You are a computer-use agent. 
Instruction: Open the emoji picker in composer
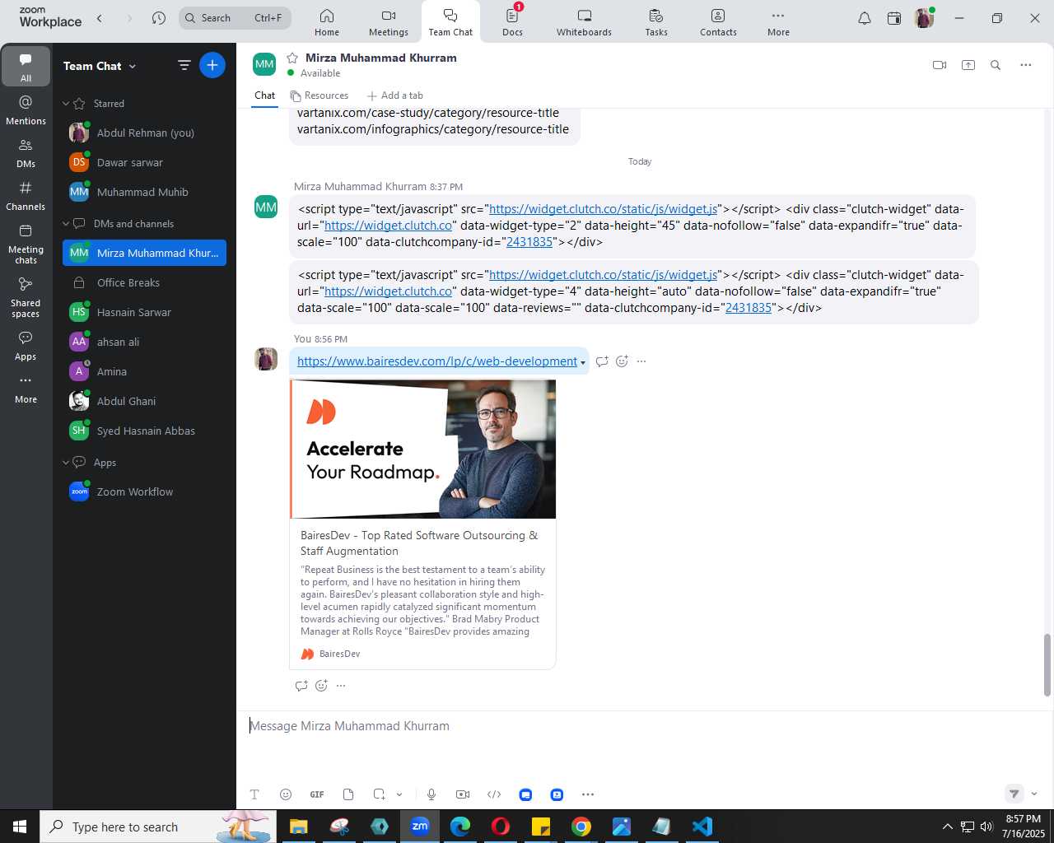click(x=286, y=794)
